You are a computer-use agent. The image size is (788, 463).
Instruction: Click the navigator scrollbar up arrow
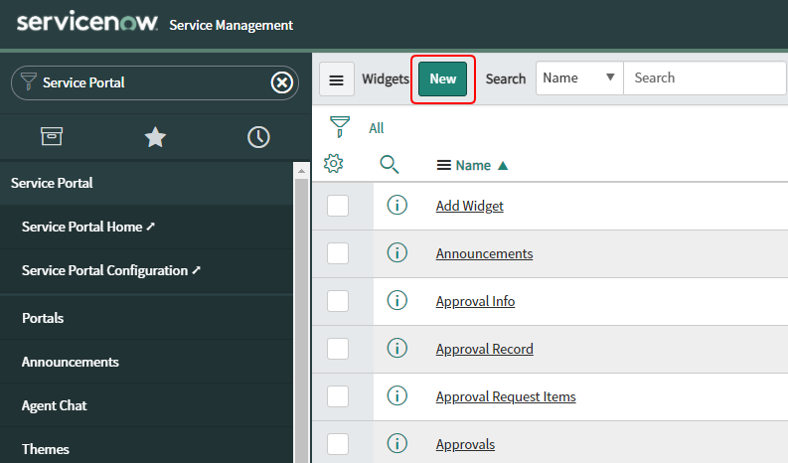click(301, 172)
